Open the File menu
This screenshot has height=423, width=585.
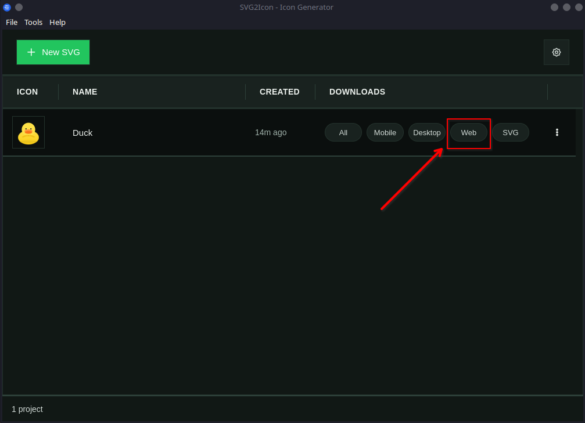(x=12, y=22)
